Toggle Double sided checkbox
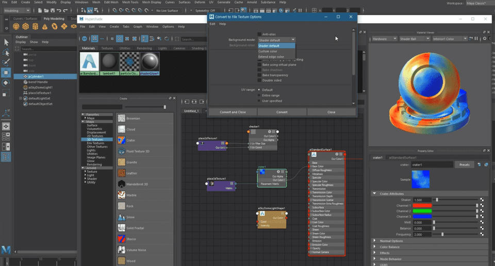This screenshot has height=266, width=495. coord(259,80)
